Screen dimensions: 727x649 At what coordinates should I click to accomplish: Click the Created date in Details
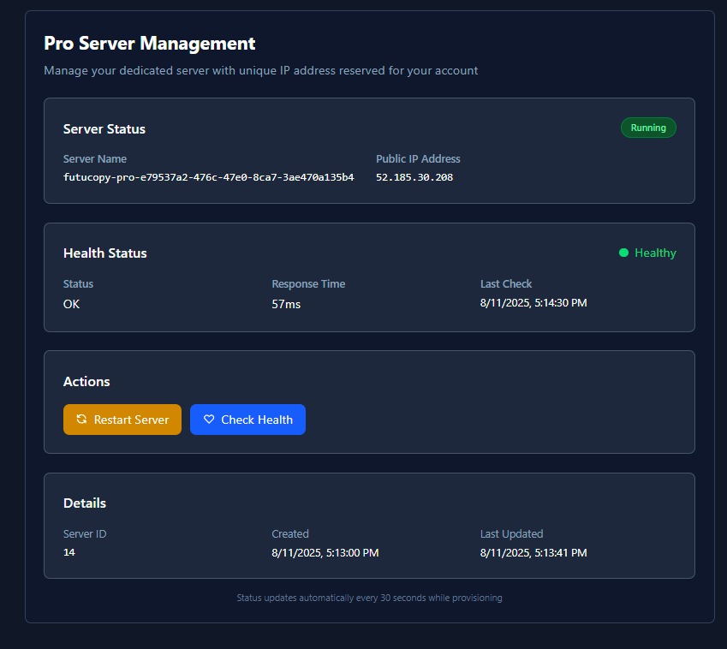pos(325,552)
